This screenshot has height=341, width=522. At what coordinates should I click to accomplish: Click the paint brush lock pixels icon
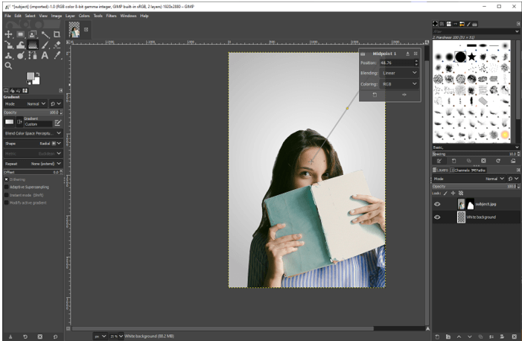[445, 193]
